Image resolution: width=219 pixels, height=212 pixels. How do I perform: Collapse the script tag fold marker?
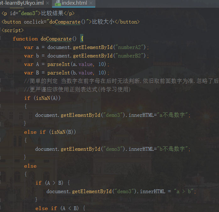pyautogui.click(x=1, y=30)
